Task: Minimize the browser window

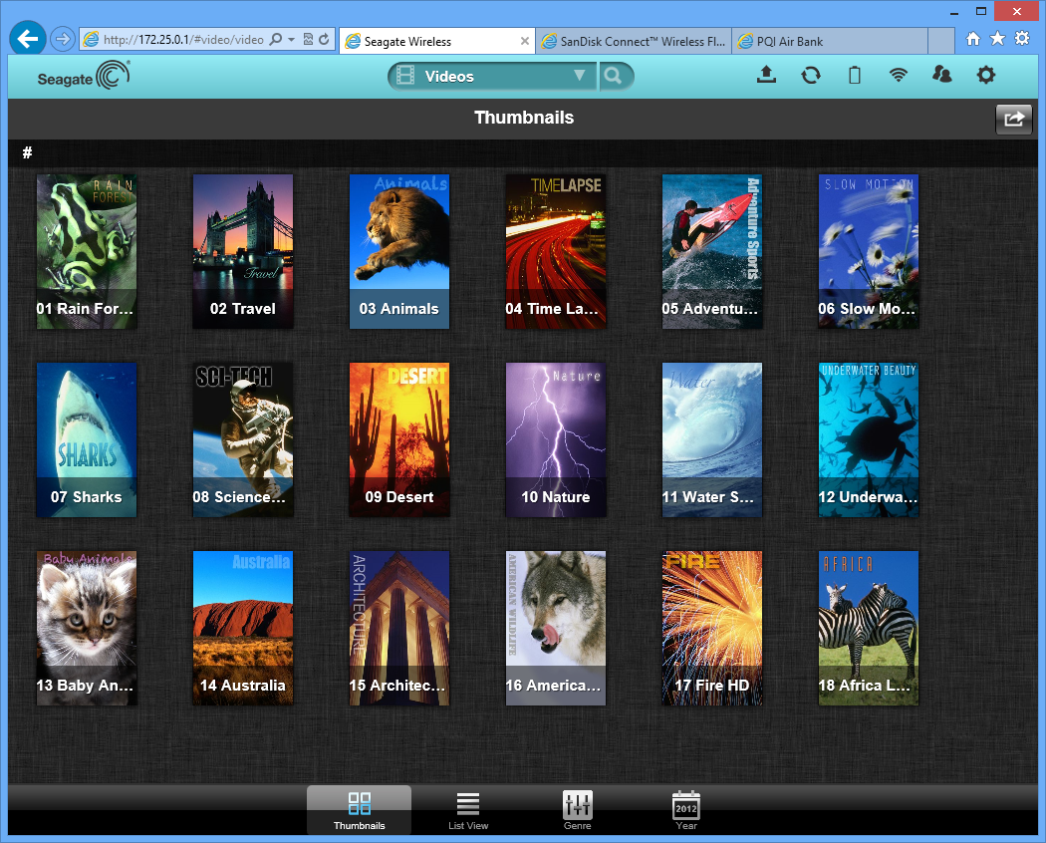Action: click(954, 11)
